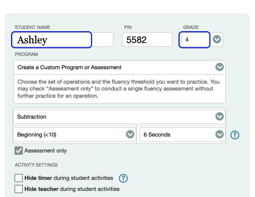The width and height of the screenshot is (255, 197).
Task: Click the chevron icon on the Program selector
Action: [219, 67]
